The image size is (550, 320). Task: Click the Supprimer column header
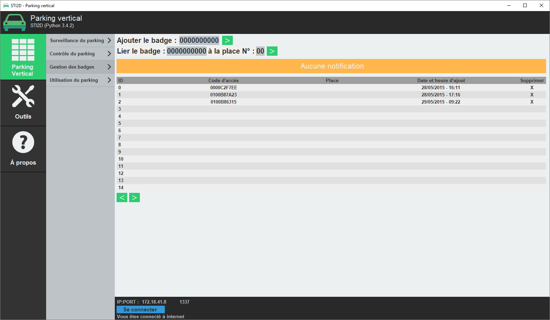532,80
